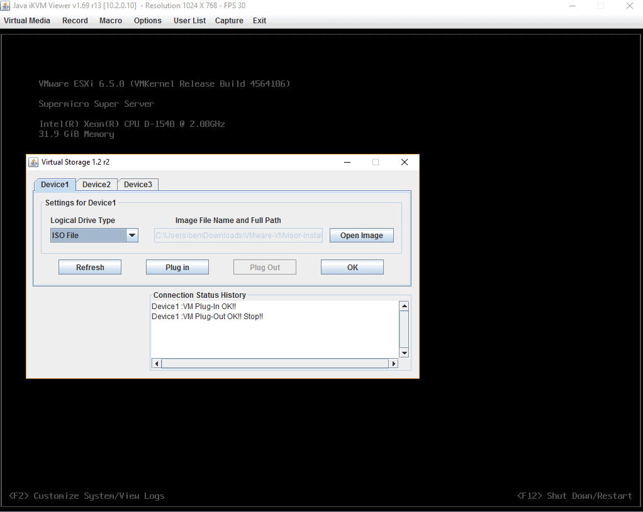The width and height of the screenshot is (643, 512).
Task: Close the Virtual Storage dialog
Action: point(405,162)
